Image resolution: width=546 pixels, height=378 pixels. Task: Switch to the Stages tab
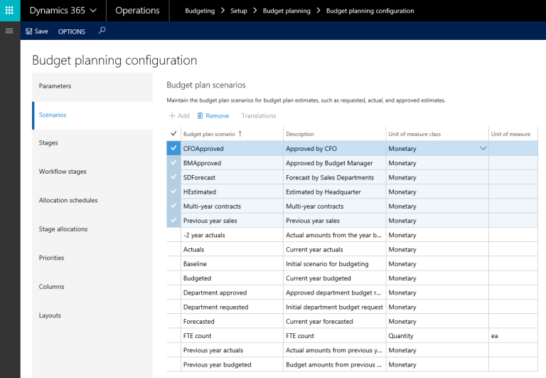click(48, 143)
